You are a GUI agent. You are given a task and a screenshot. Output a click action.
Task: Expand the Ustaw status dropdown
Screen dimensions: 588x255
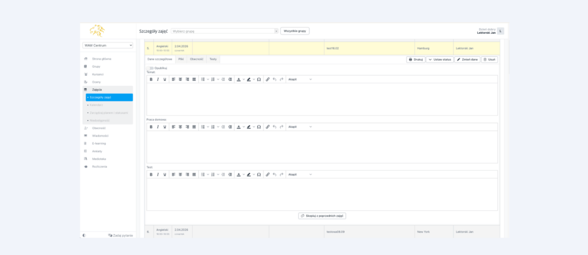(439, 59)
